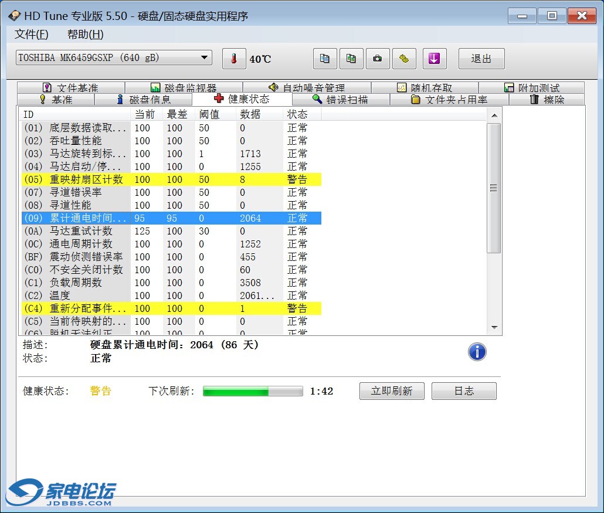Click the camera save screenshot icon
The image size is (604, 513).
click(378, 59)
